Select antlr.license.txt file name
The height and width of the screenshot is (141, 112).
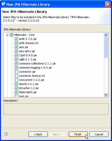pos(29,43)
